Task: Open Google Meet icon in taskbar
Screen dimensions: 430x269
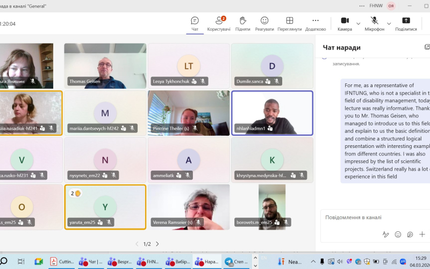Action: (39, 261)
